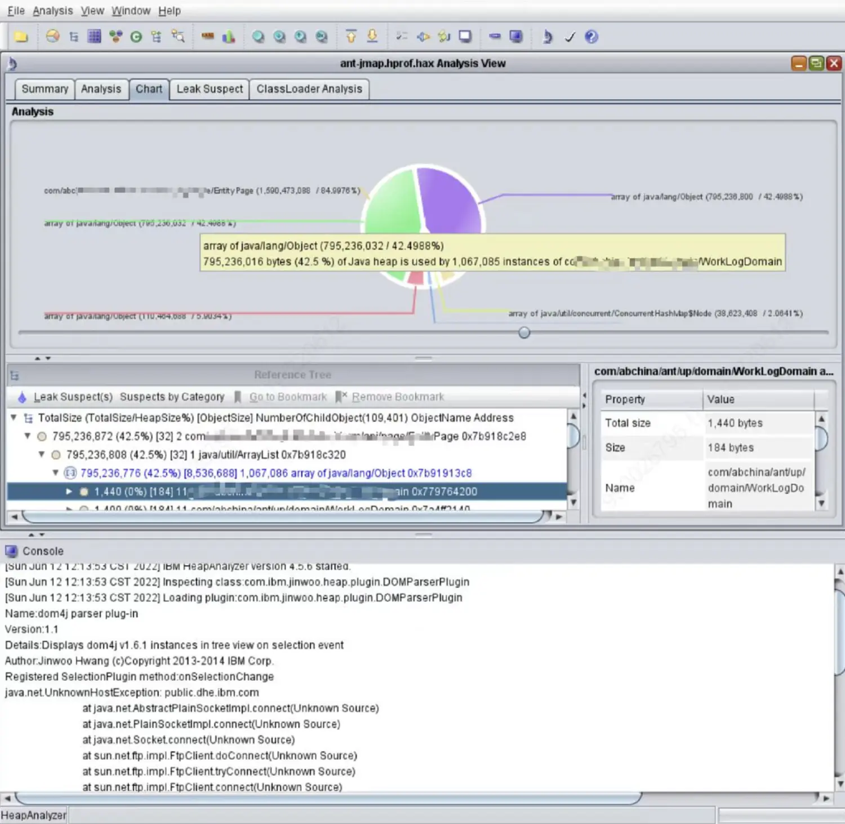Expand the highlighted 1,440 bytes tree row
The image size is (845, 824).
[x=69, y=491]
